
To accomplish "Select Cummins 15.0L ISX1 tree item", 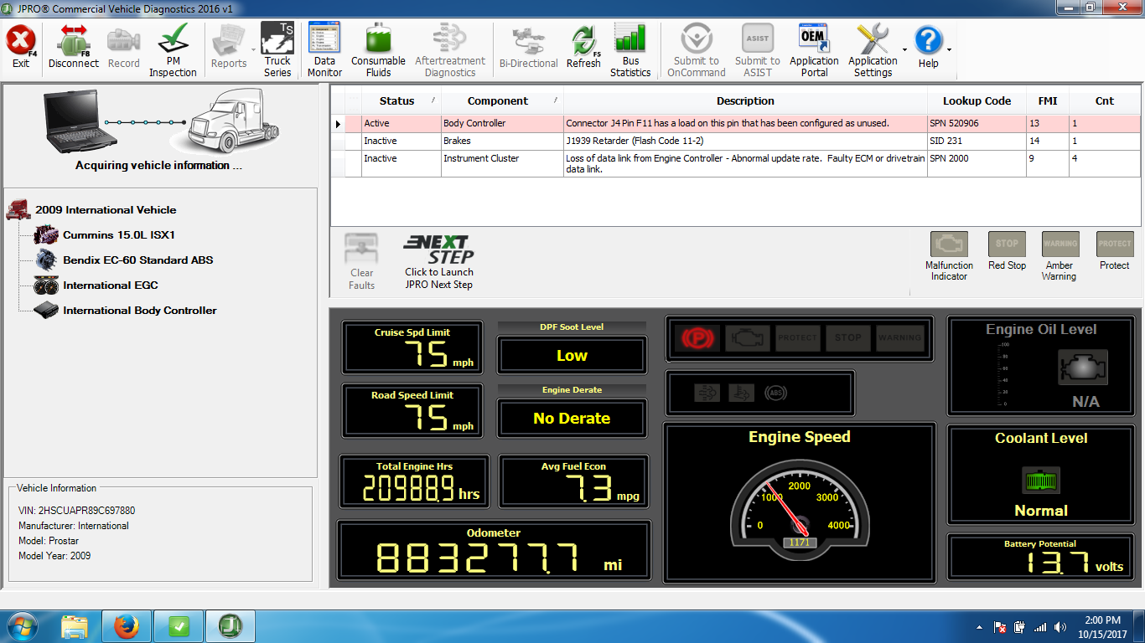I will click(118, 235).
